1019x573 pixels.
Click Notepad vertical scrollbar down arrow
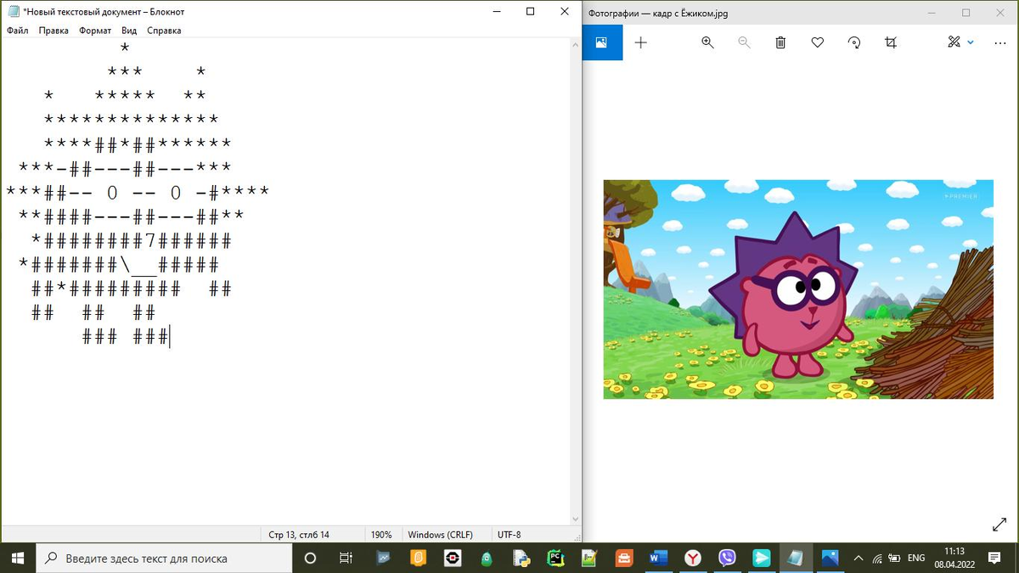tap(577, 519)
